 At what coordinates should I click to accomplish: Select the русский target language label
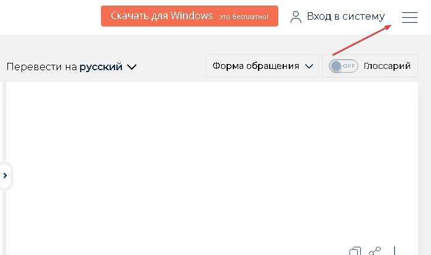[x=100, y=67]
